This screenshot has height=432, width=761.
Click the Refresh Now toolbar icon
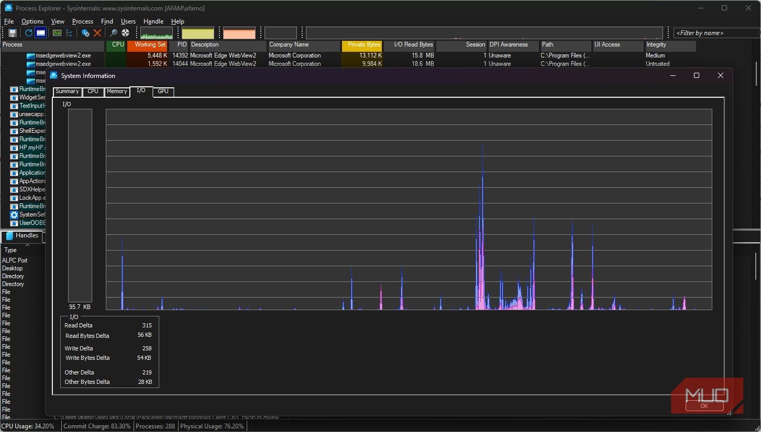(x=29, y=33)
